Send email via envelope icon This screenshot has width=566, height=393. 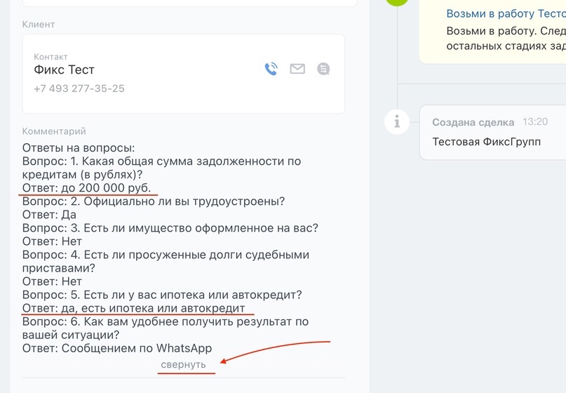[297, 69]
